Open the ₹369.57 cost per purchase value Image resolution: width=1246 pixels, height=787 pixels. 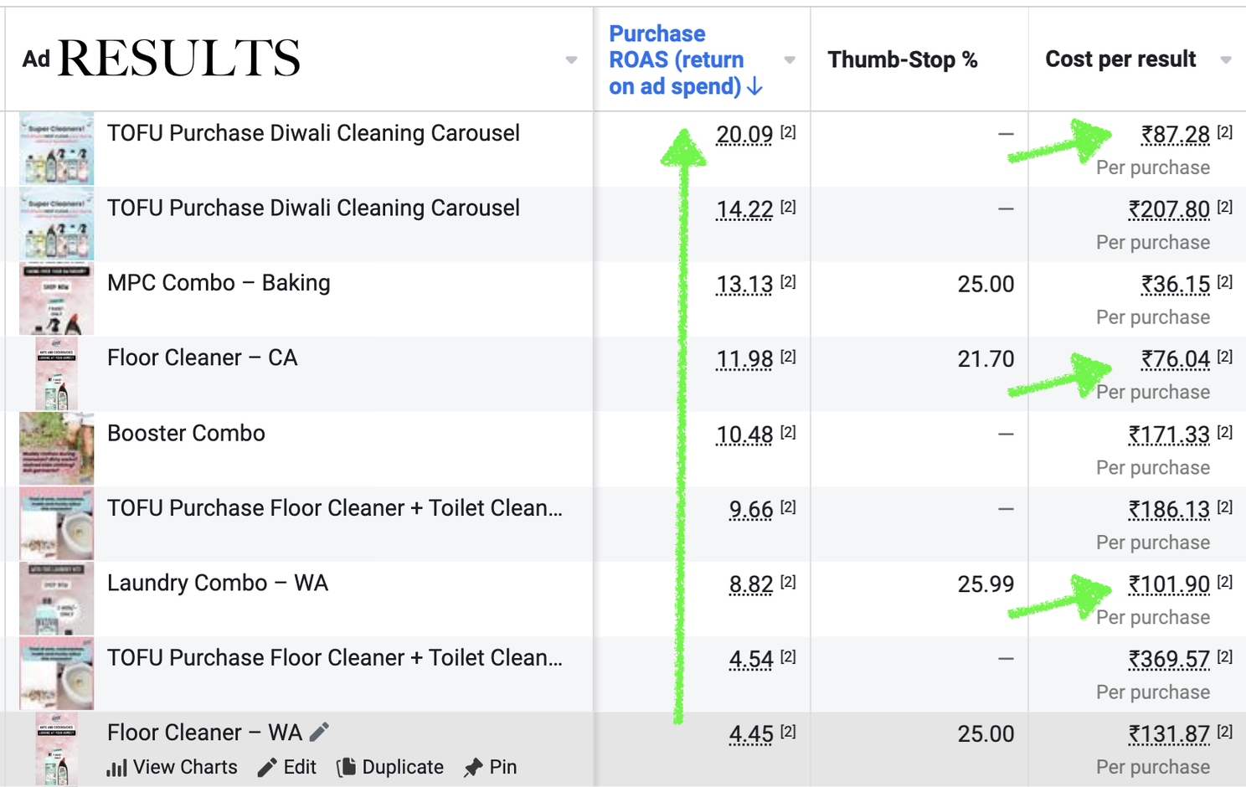(x=1168, y=660)
